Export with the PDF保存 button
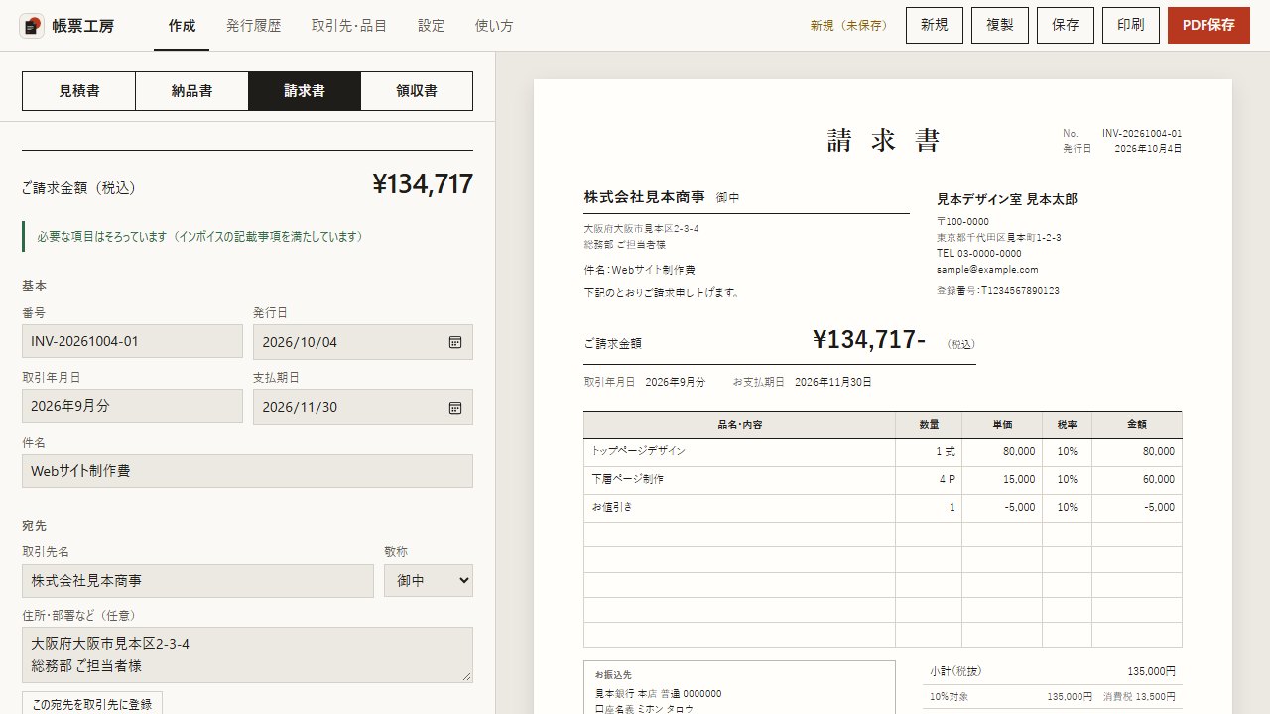The image size is (1270, 714). coord(1208,26)
